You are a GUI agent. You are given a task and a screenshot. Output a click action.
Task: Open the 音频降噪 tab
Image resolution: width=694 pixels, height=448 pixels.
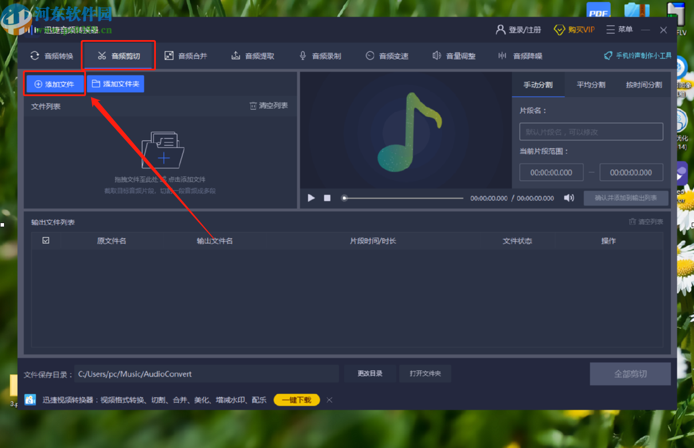pos(520,56)
